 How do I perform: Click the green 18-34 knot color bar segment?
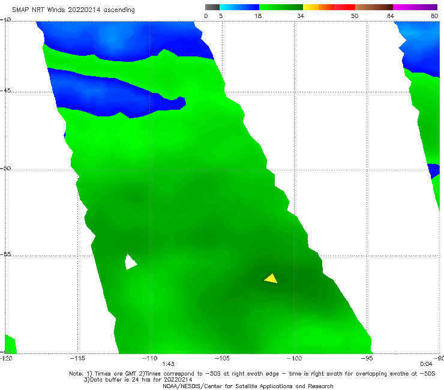pyautogui.click(x=281, y=7)
